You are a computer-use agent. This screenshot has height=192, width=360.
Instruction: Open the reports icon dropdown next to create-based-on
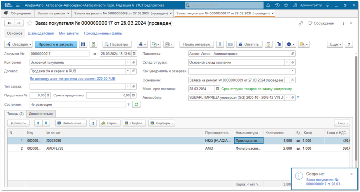pos(169,44)
